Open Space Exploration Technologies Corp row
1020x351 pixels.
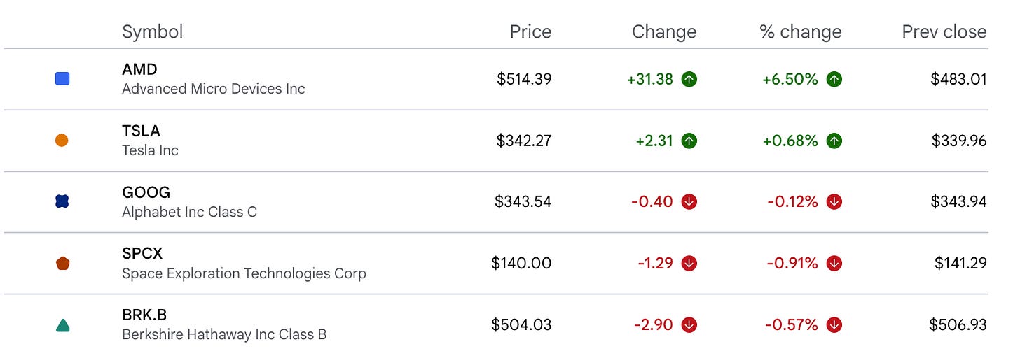click(x=496, y=263)
